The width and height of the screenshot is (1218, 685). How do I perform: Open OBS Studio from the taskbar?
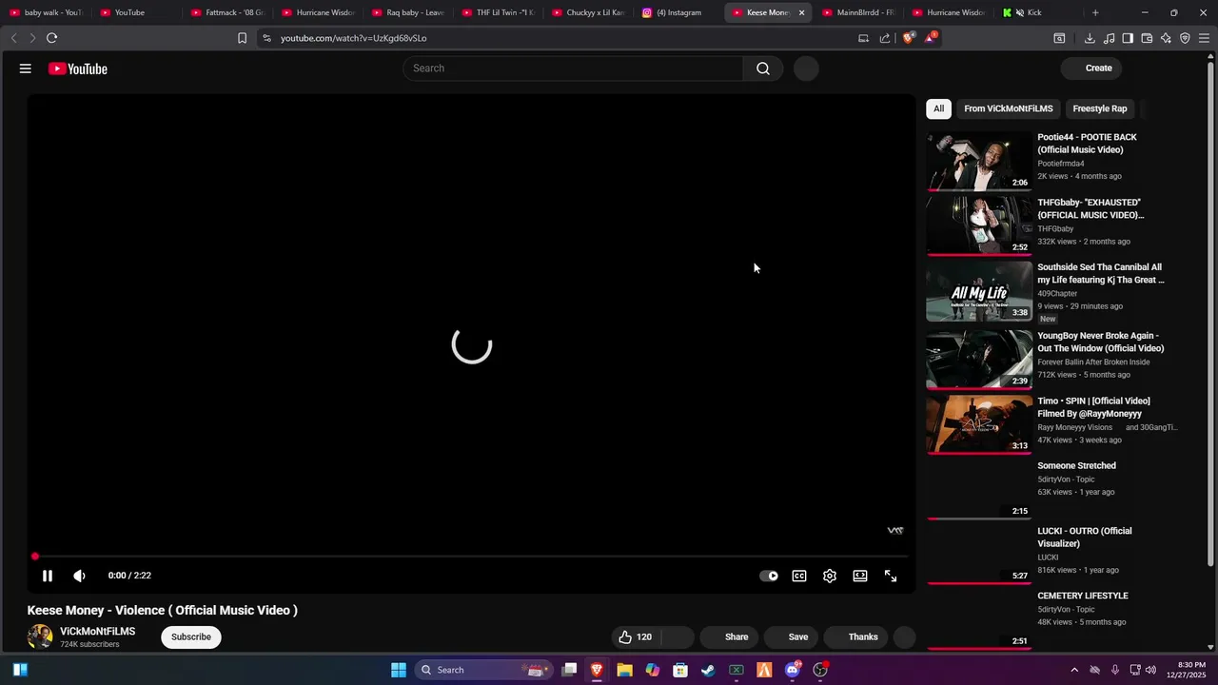point(820,670)
